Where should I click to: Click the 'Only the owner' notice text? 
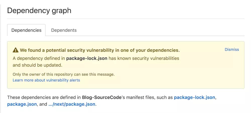point(64,74)
